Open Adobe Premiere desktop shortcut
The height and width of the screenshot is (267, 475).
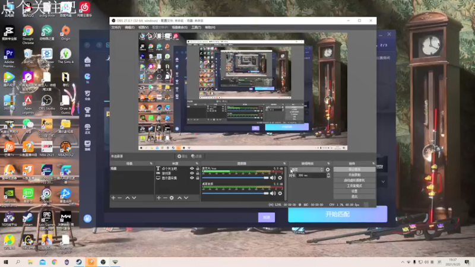coord(9,58)
